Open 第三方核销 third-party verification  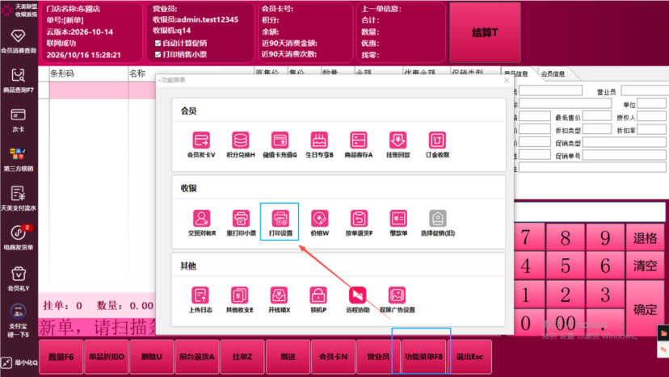point(19,159)
